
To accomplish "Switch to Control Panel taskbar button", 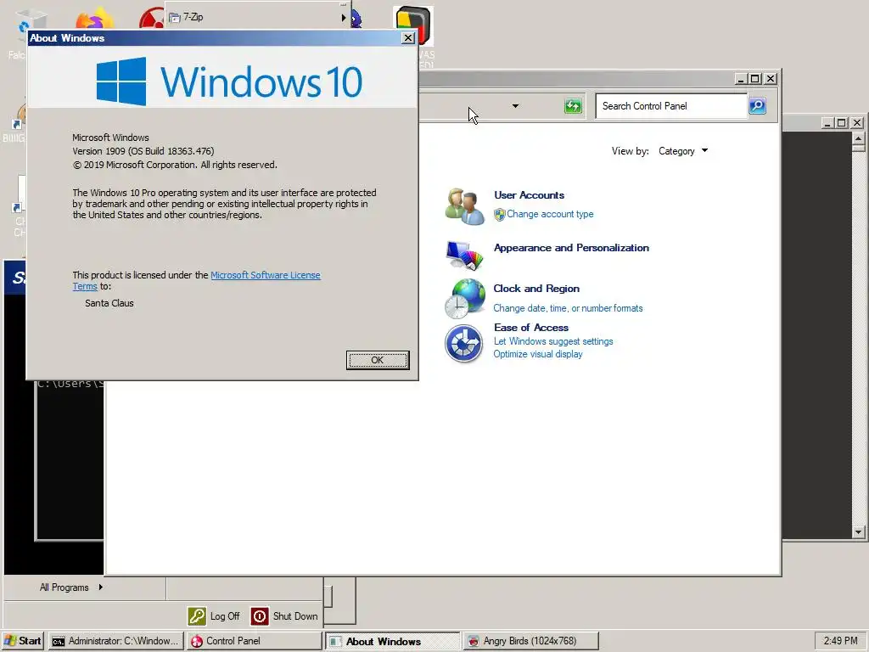I will point(255,641).
